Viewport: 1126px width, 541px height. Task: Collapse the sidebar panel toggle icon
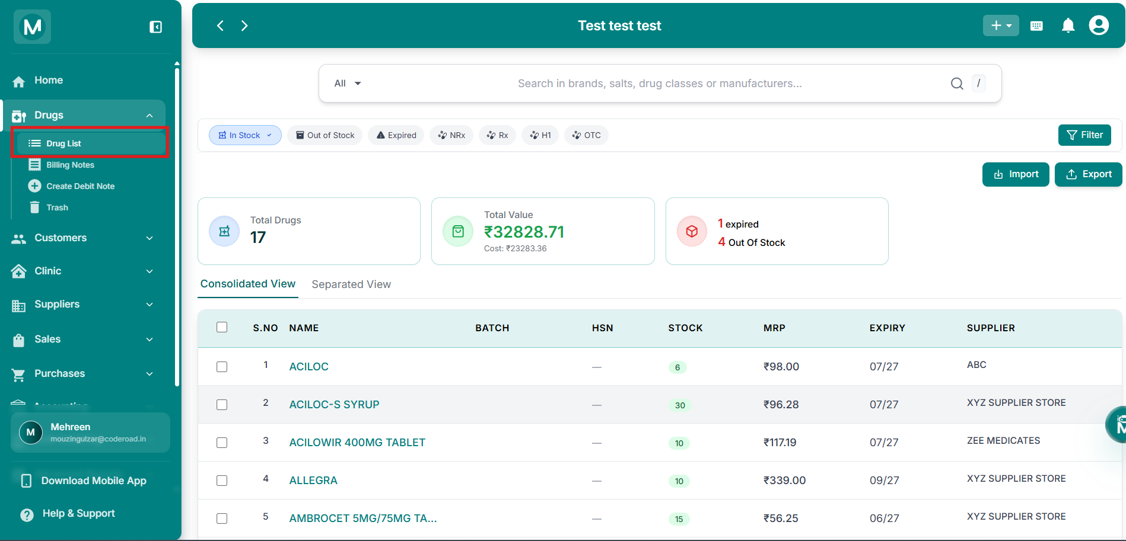[x=155, y=27]
